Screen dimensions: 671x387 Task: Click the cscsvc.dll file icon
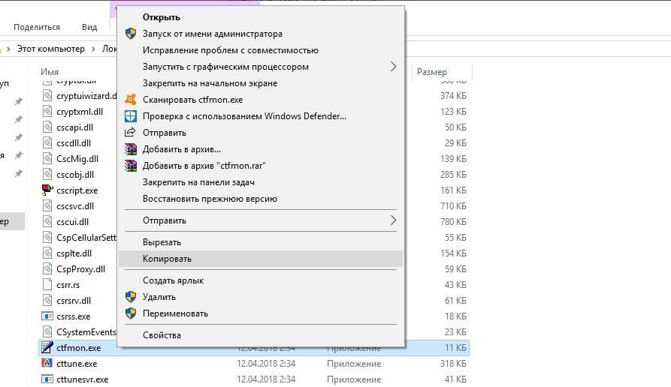pos(47,206)
